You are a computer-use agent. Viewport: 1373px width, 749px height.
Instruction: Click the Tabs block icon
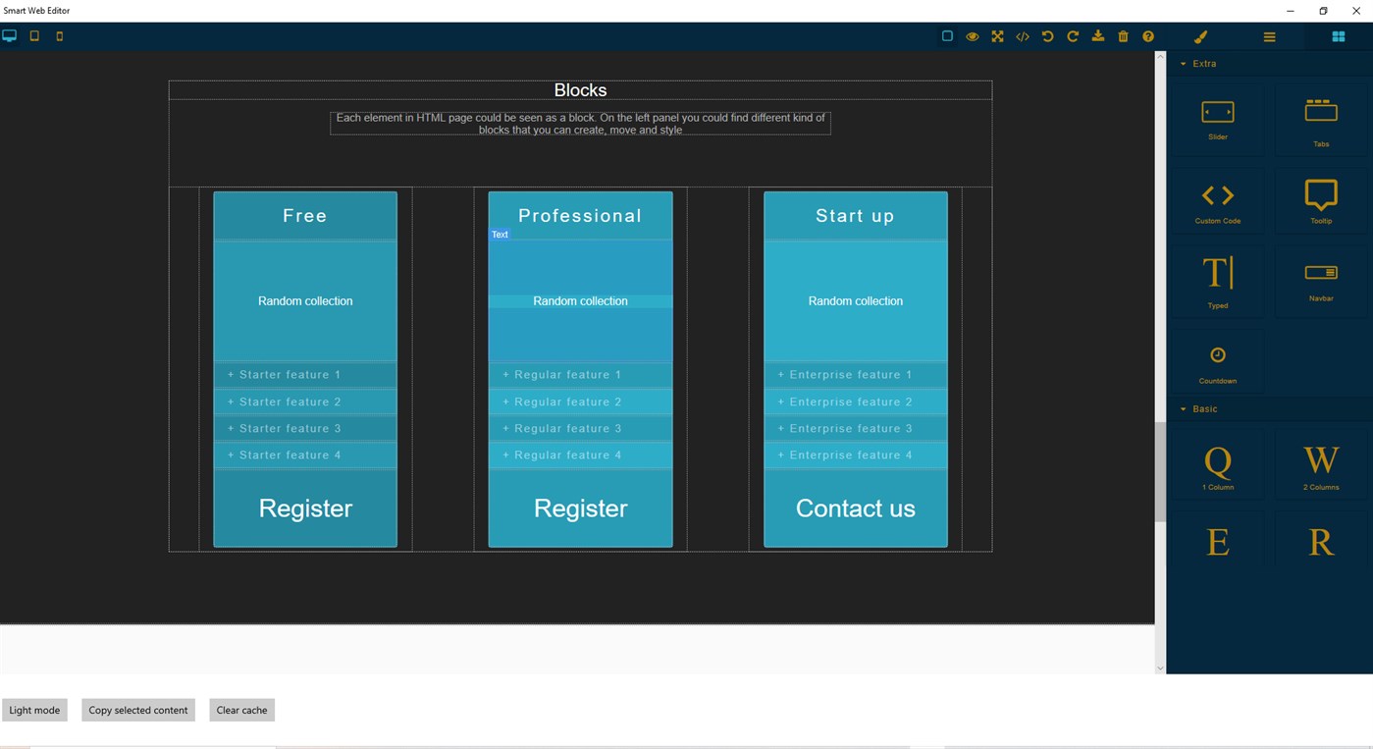[1320, 119]
